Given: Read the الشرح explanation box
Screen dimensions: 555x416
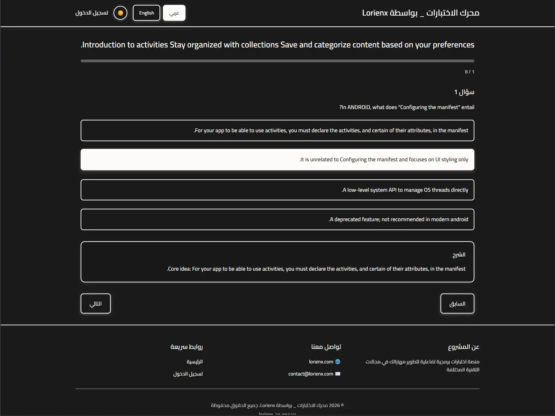Looking at the screenshot, I should point(277,262).
